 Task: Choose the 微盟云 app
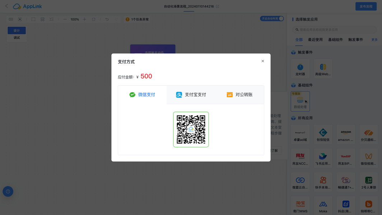click(300, 182)
